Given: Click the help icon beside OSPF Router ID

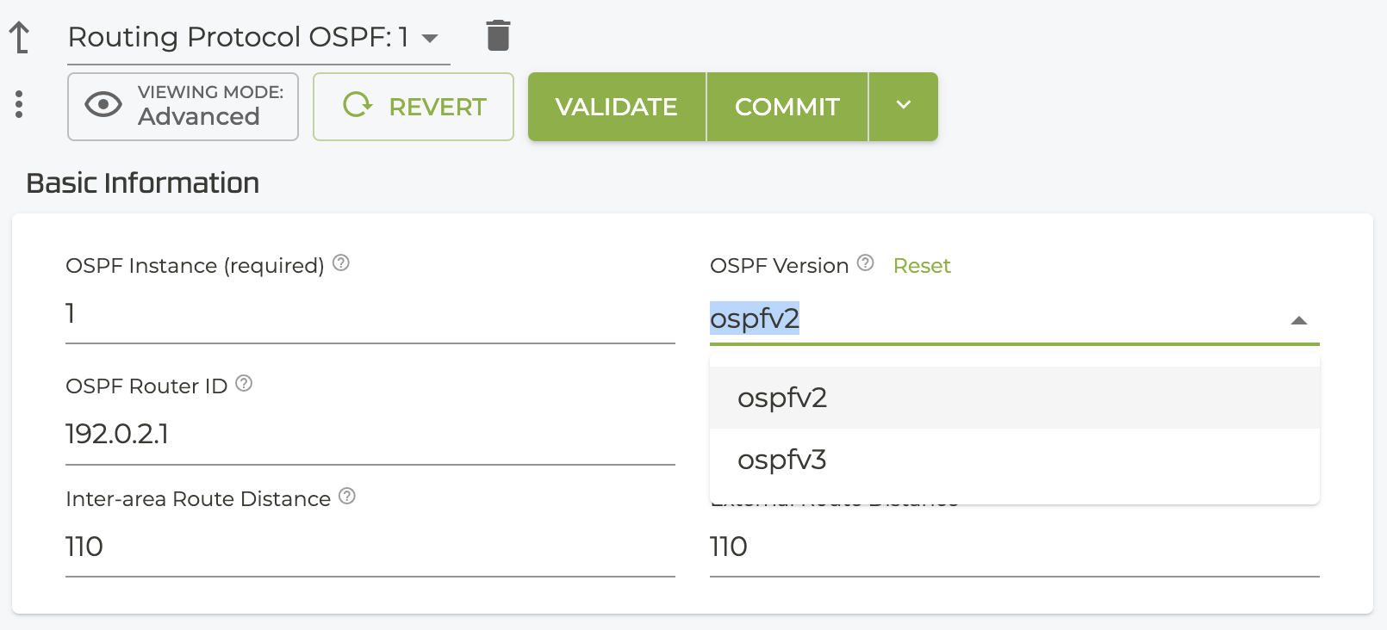Looking at the screenshot, I should pos(244,384).
